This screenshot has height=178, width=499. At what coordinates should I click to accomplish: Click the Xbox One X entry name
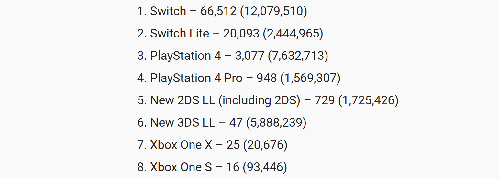pos(181,145)
